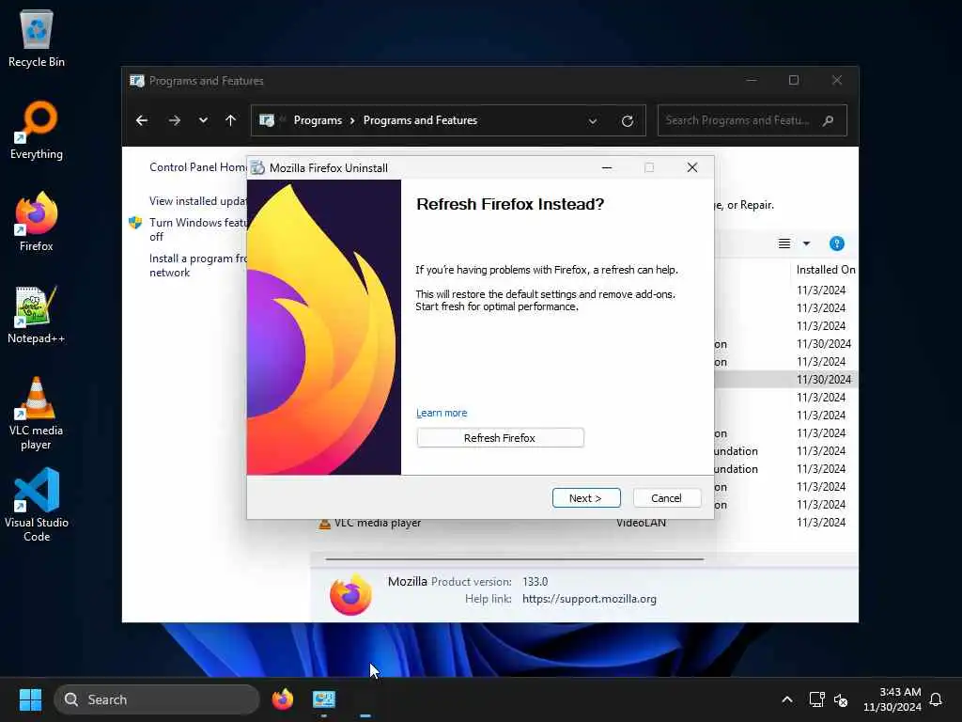
Task: Click the Firefox icon in the details pane
Action: click(350, 593)
